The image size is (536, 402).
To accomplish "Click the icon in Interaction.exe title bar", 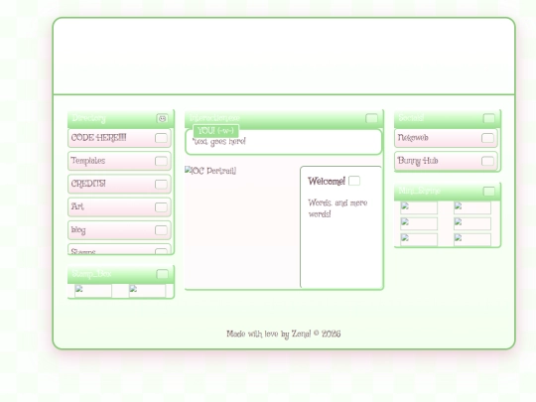I will (x=371, y=118).
